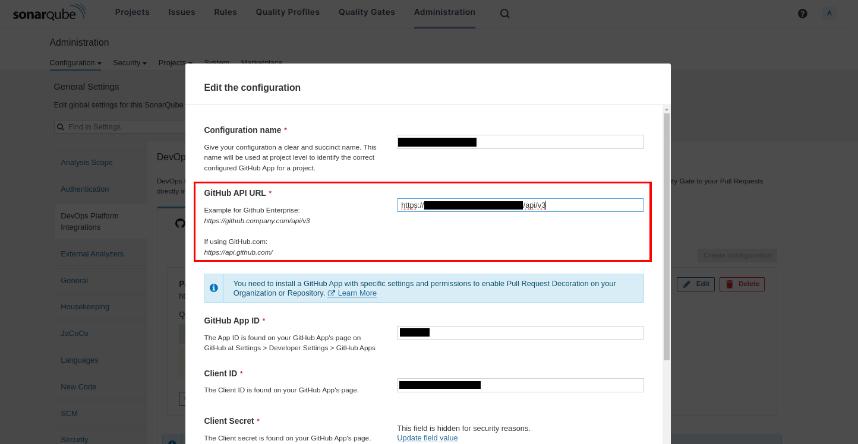Click the Create configuration button
The image size is (858, 444).
(737, 255)
